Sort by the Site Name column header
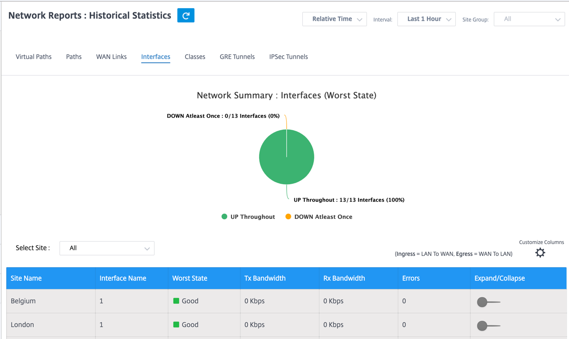 [51, 278]
